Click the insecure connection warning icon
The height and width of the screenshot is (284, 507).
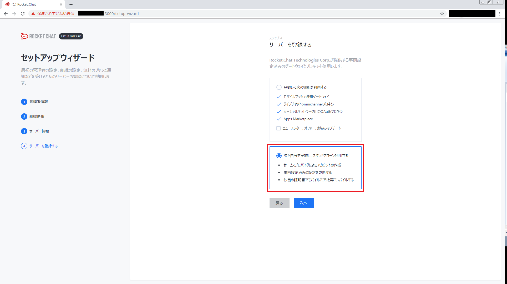33,14
